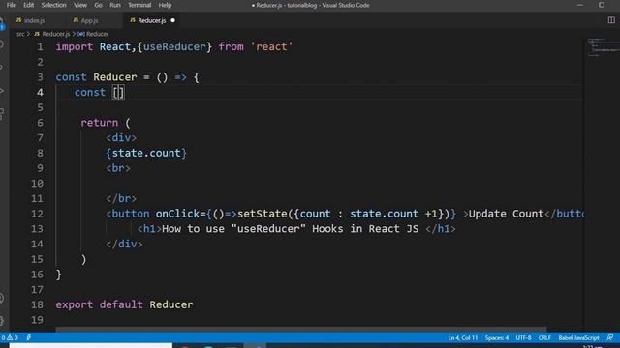The height and width of the screenshot is (348, 620).
Task: Click 'Update Count' button text on line 12
Action: click(x=506, y=214)
